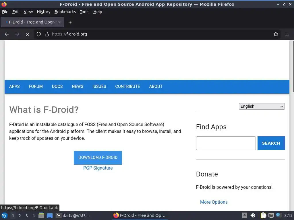
Task: Click the DOWNLOAD F-DROID button
Action: [x=98, y=158]
